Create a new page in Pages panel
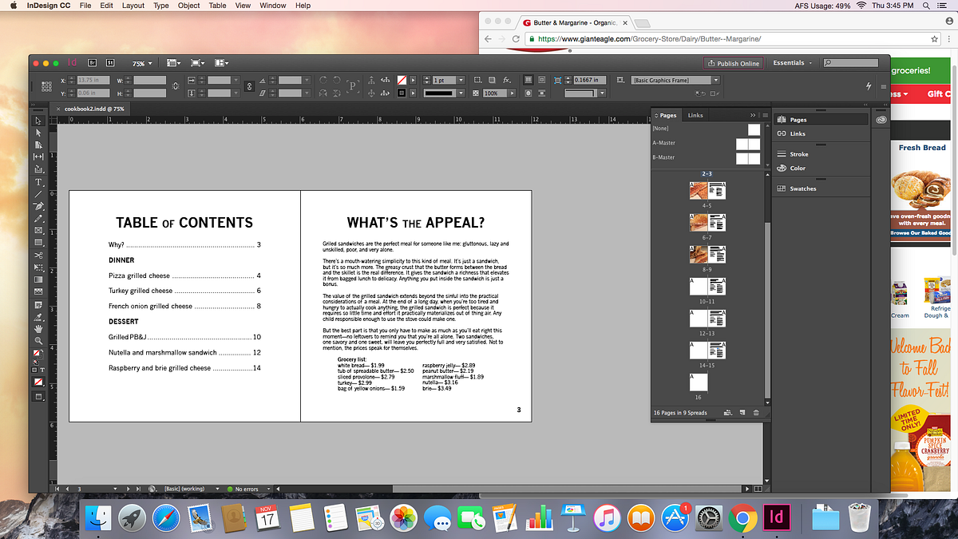Viewport: 958px width, 539px height. pyautogui.click(x=742, y=413)
